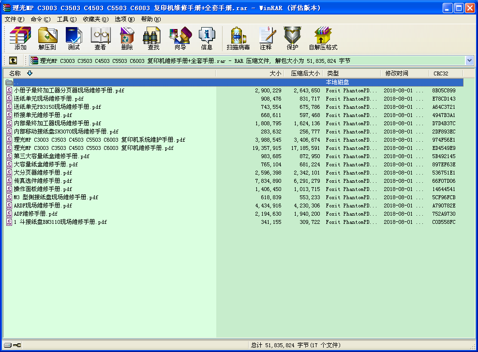Screen dimensions: 478x352
Task: Select ARDF现场维修手册.pdf file
Action: point(43,205)
